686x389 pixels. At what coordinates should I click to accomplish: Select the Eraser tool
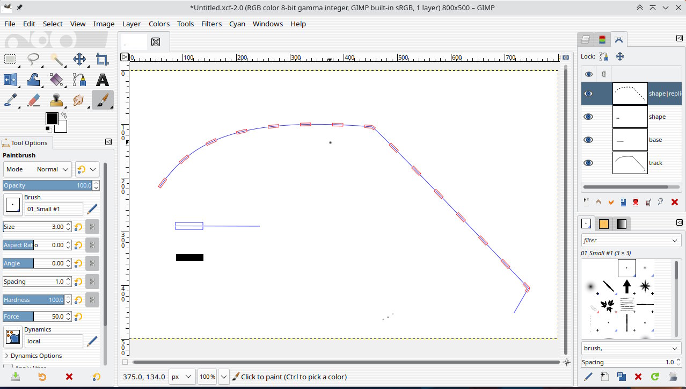[33, 100]
